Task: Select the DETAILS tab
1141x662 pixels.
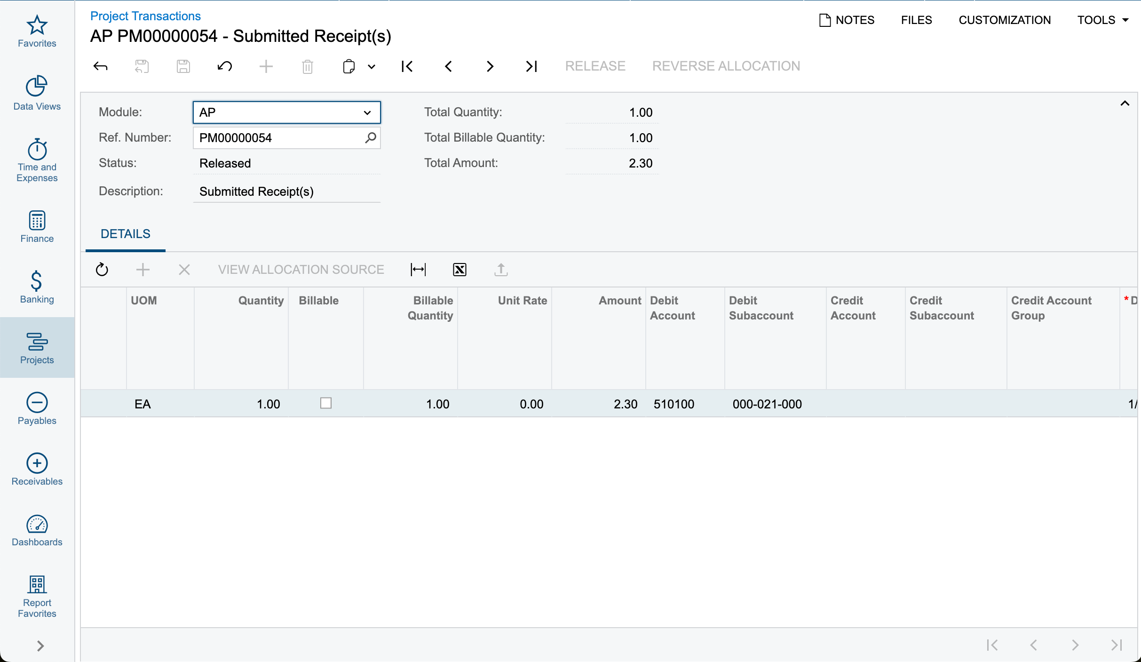Action: [126, 234]
